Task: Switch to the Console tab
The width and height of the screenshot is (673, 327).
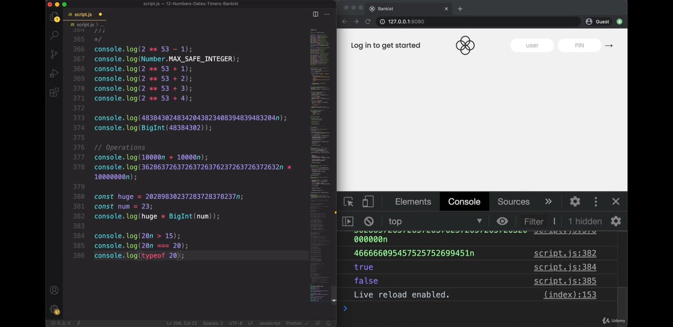Action: [x=464, y=202]
